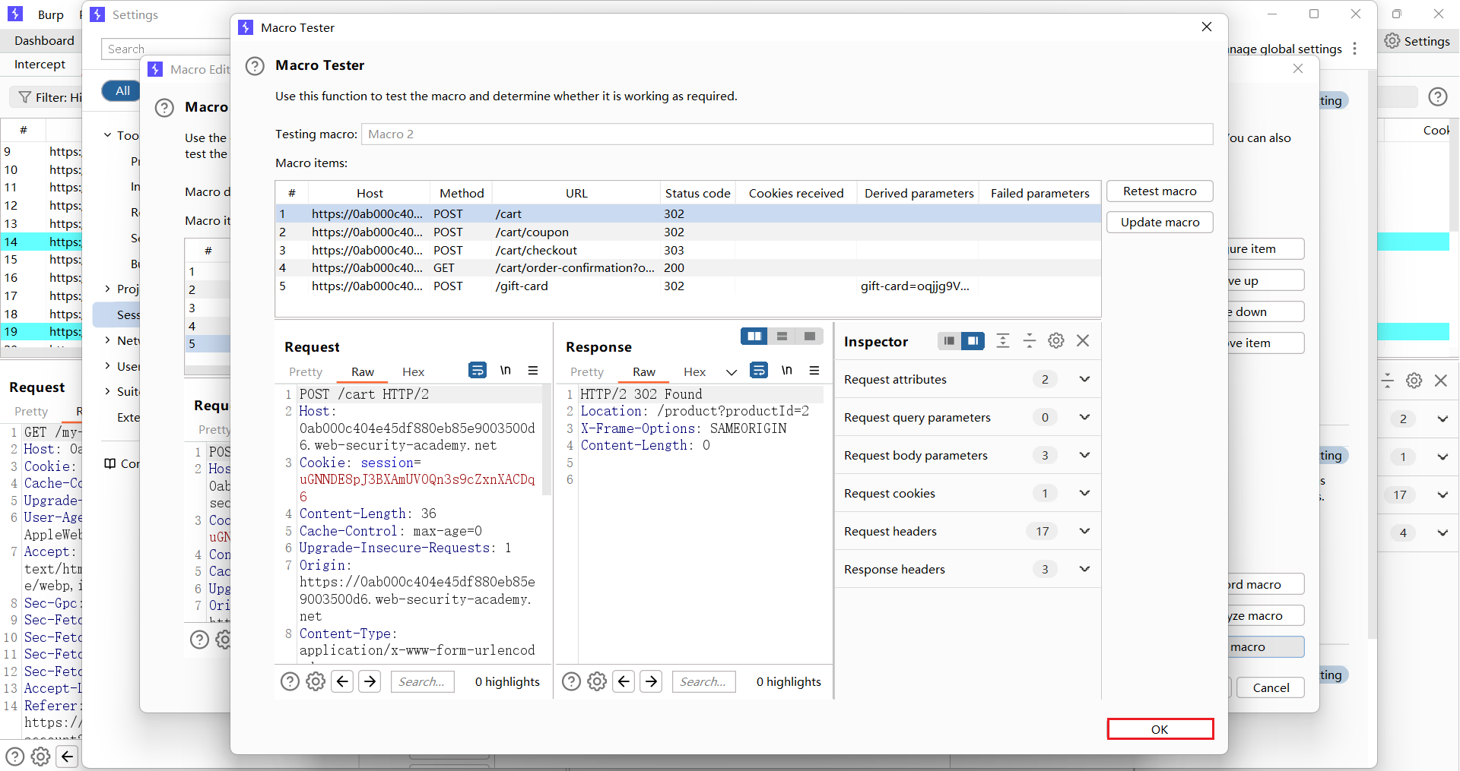Open Macro Editor help icon
This screenshot has width=1460, height=771.
(164, 108)
